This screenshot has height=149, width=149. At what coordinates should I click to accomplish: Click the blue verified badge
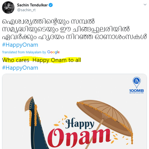click(x=51, y=5)
